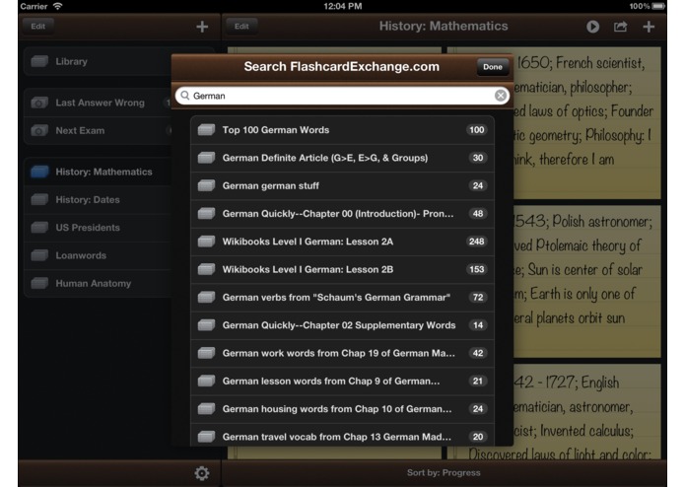This screenshot has width=685, height=487.
Task: Select Loanwords deck
Action: pyautogui.click(x=99, y=255)
